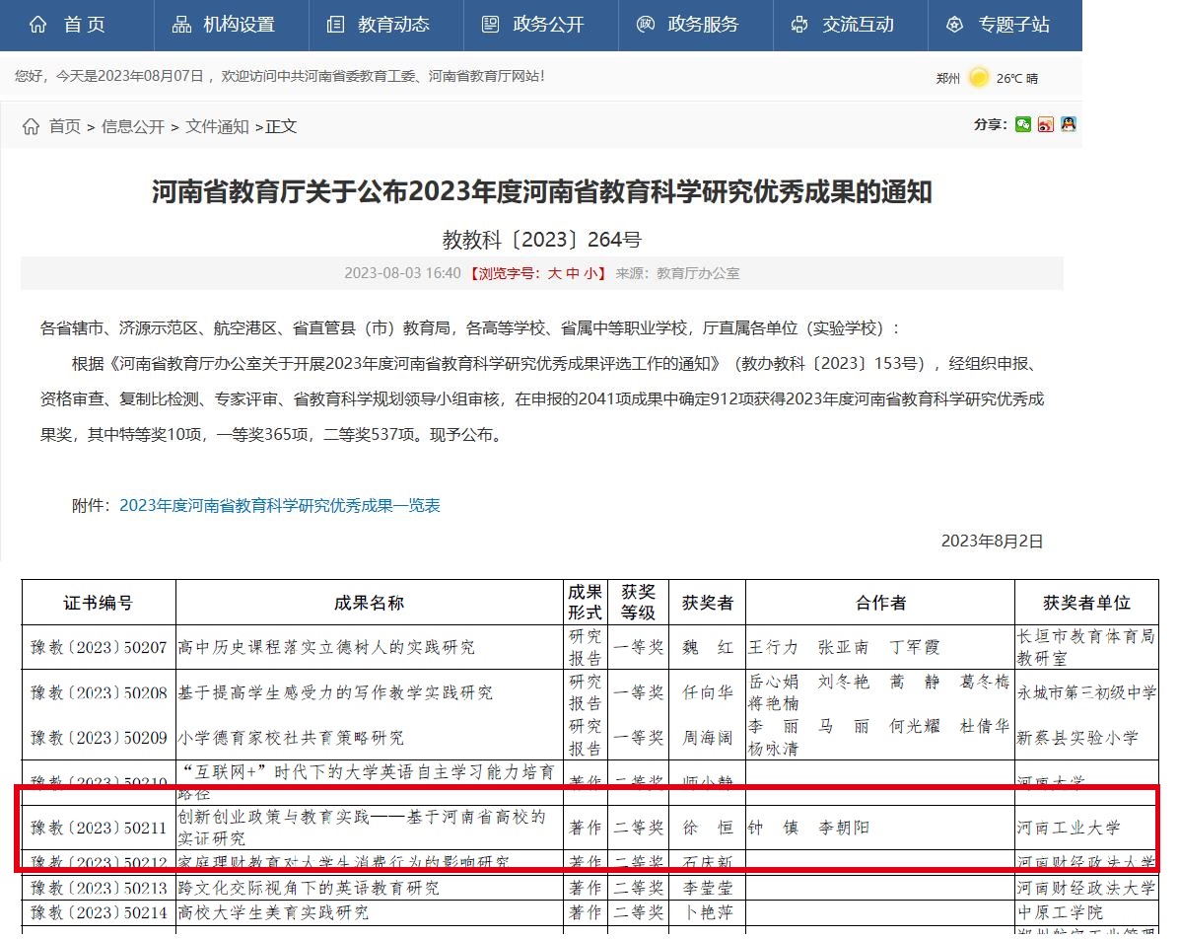Click the 获奖者 column header
This screenshot has height=939, width=1179.
point(708,603)
